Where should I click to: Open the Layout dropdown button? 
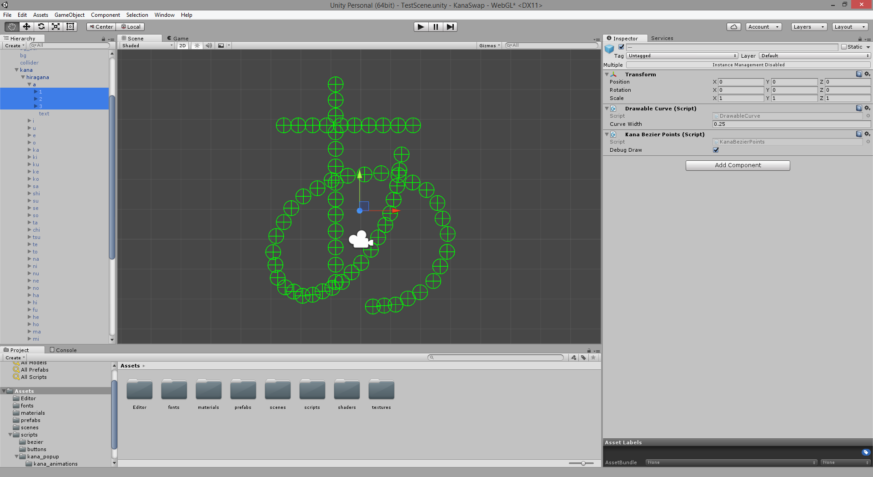850,27
